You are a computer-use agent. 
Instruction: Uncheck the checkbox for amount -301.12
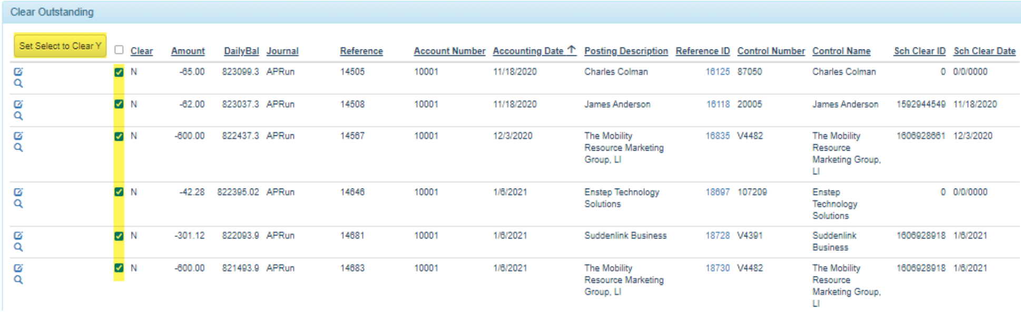(x=119, y=236)
